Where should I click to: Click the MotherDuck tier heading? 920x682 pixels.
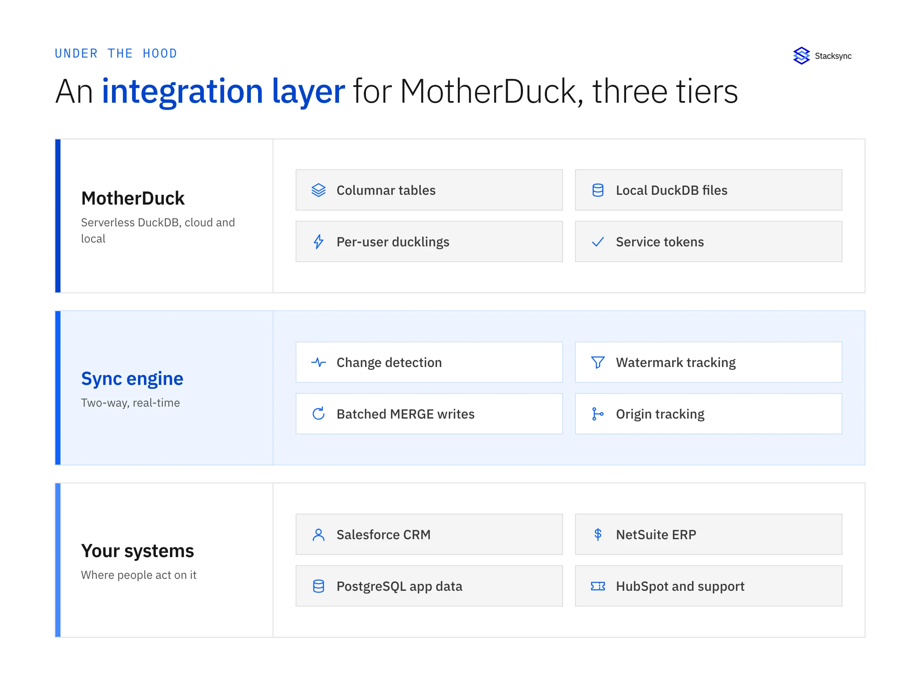coord(133,198)
